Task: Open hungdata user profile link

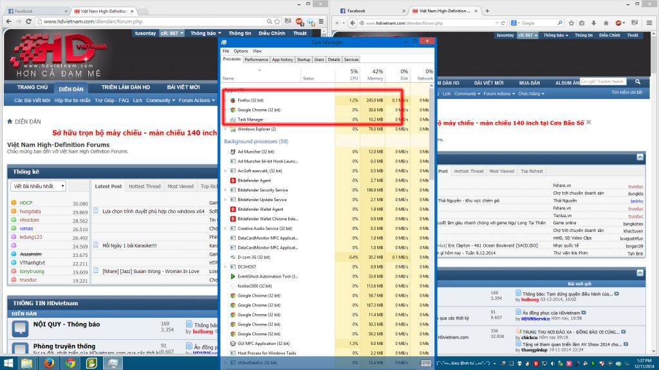Action: pos(30,211)
